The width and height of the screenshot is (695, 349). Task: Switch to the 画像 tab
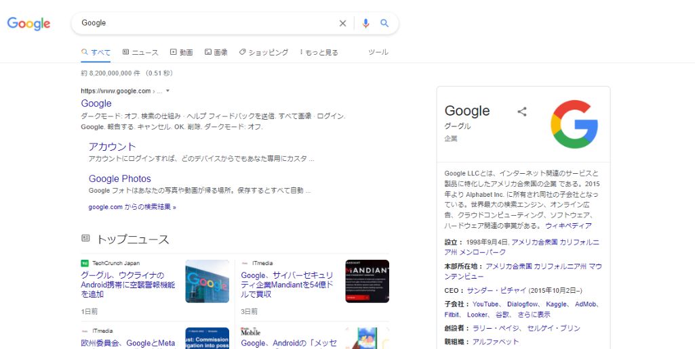(216, 52)
